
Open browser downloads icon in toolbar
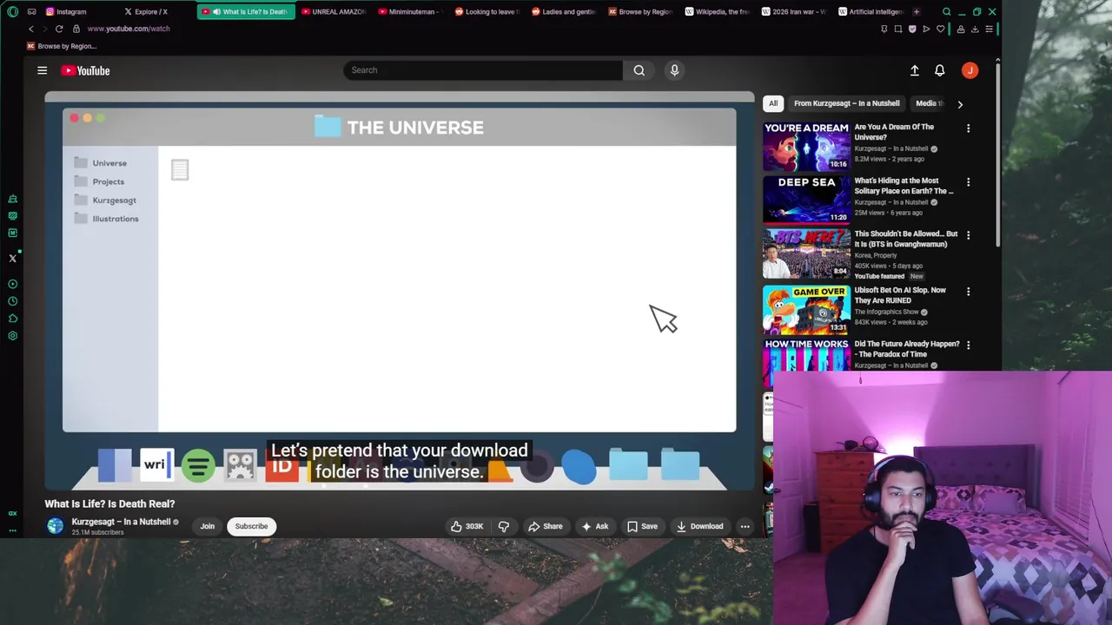(x=975, y=29)
